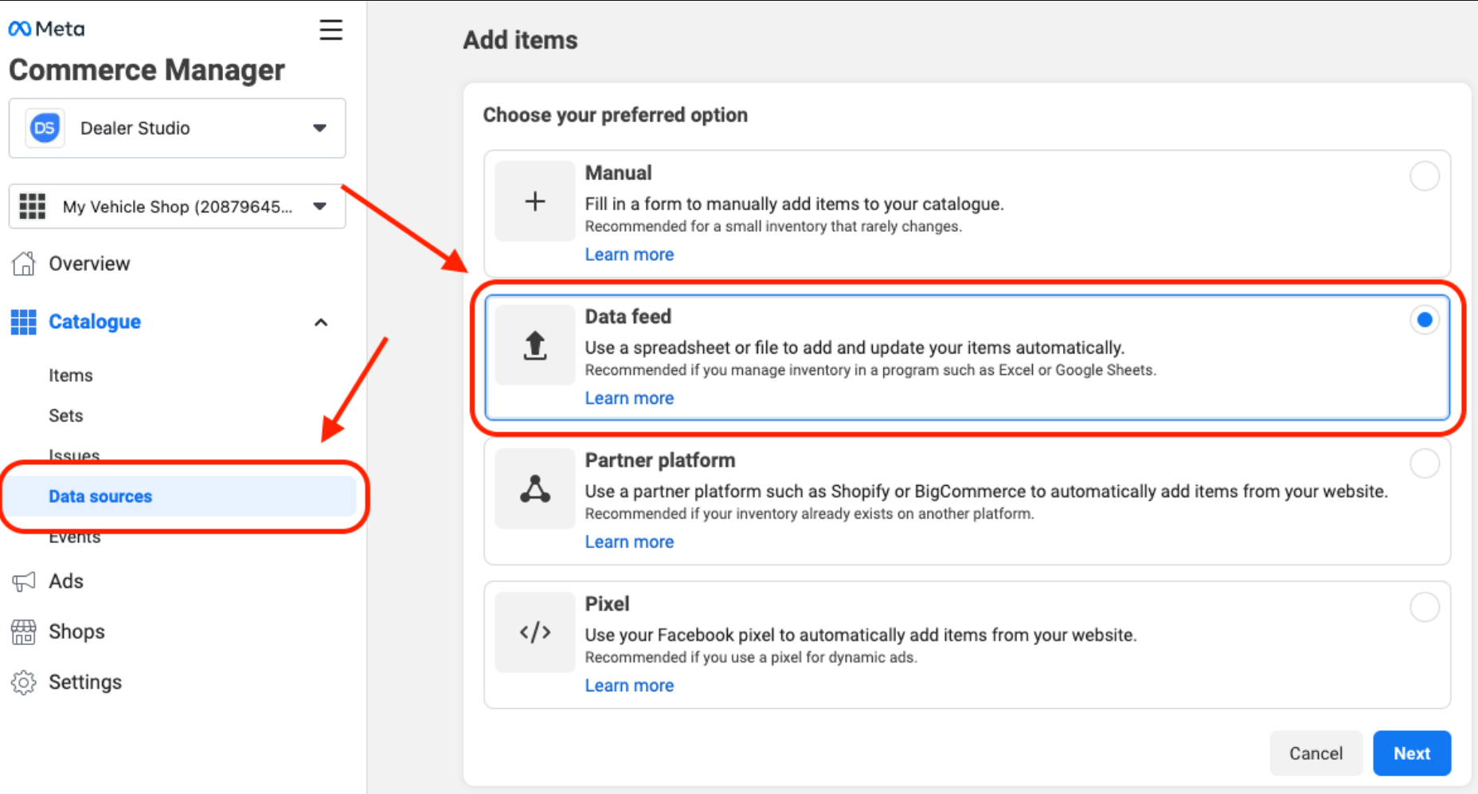Open Sets under Catalogue
This screenshot has height=794, width=1478.
pos(66,416)
